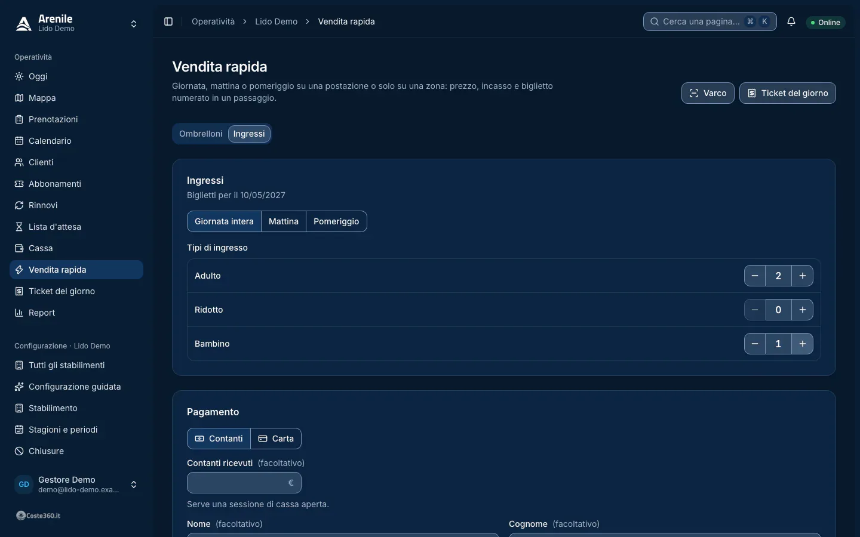
Task: Switch to Ombrelloni tab
Action: click(201, 134)
